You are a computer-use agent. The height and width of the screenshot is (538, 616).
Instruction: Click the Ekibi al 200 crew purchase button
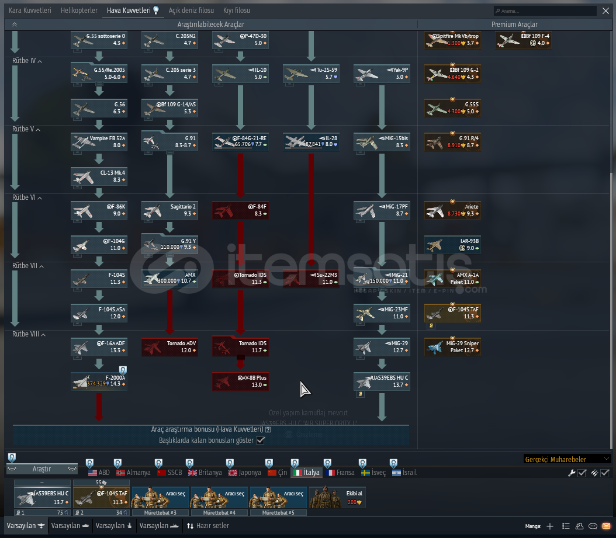(x=337, y=498)
